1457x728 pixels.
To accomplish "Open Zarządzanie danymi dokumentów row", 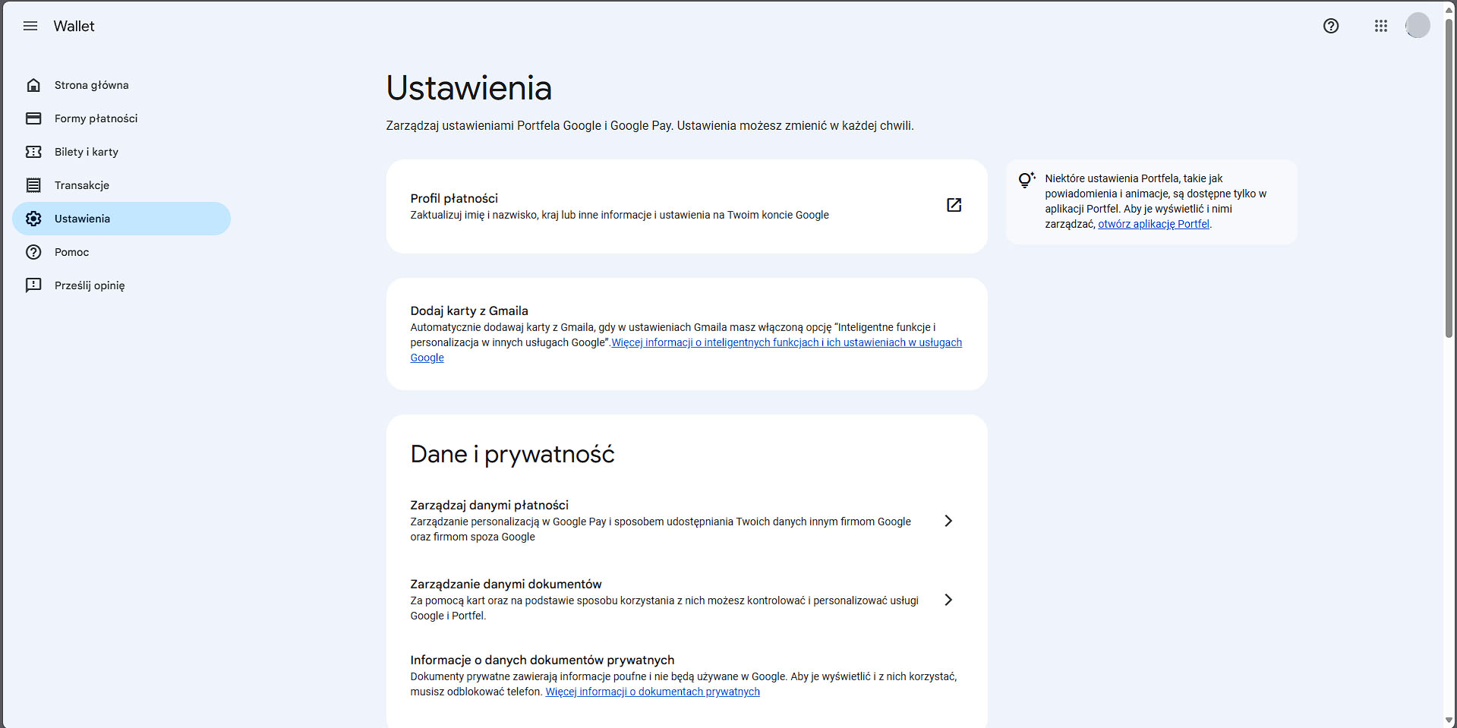I will click(686, 600).
